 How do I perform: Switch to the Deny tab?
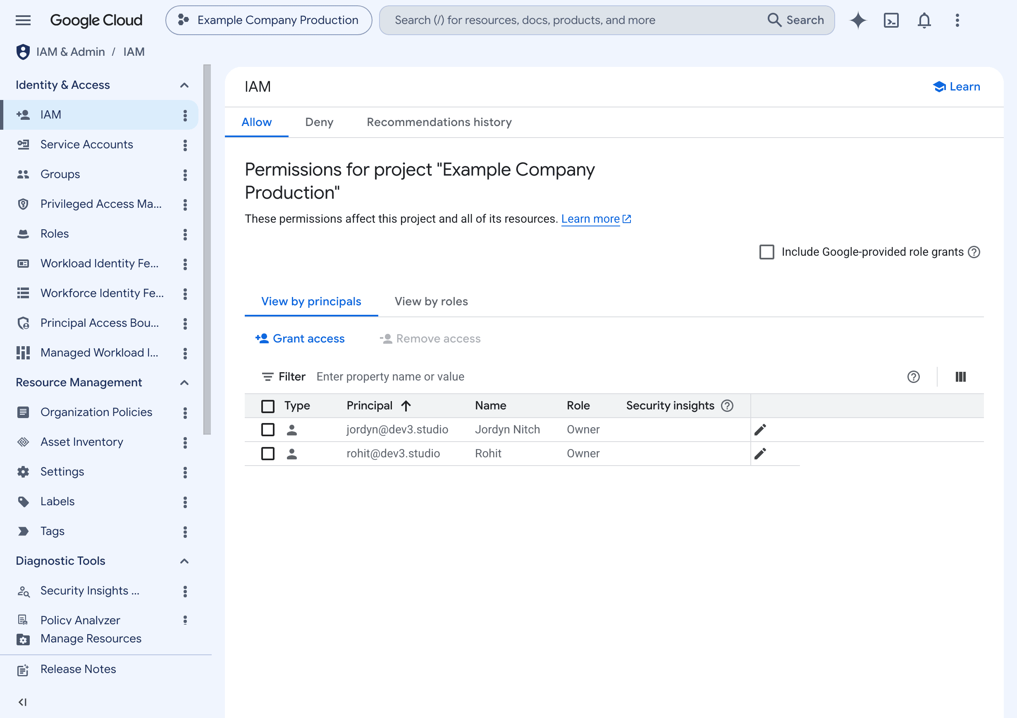coord(319,122)
